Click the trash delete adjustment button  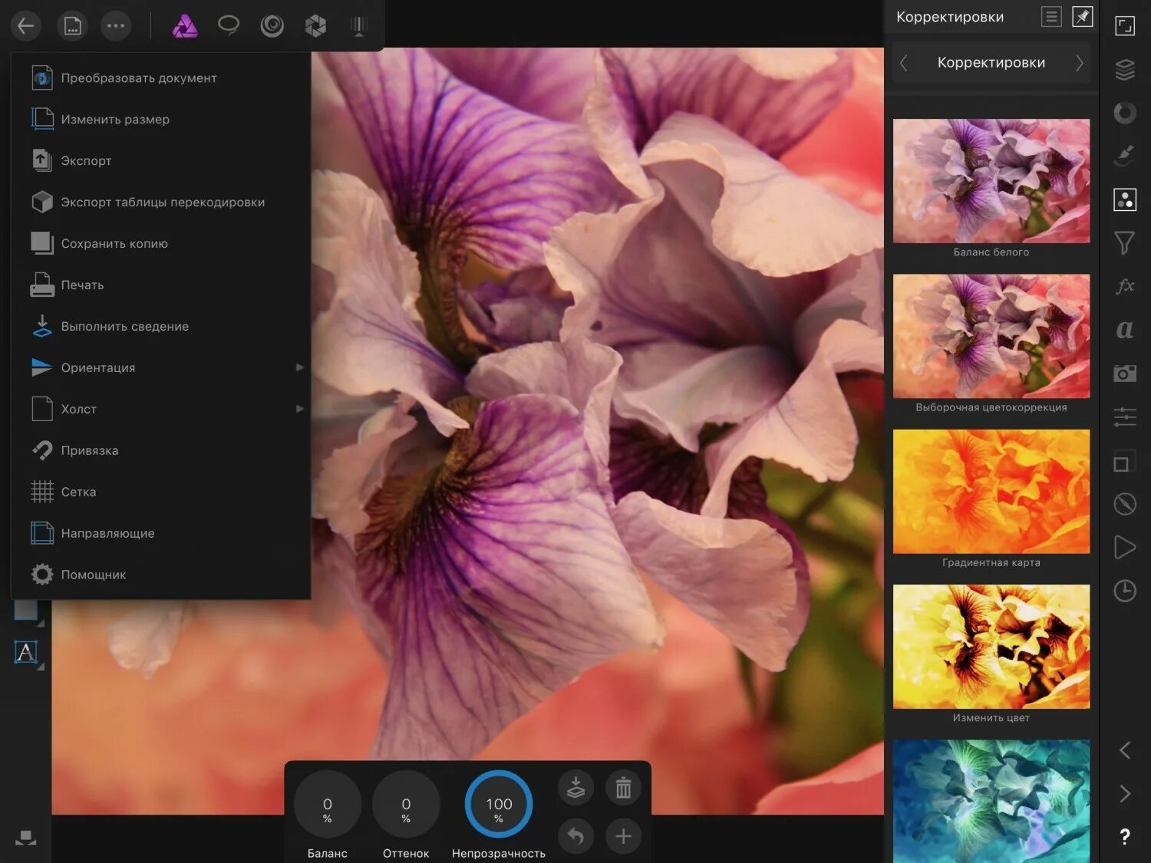(x=623, y=788)
